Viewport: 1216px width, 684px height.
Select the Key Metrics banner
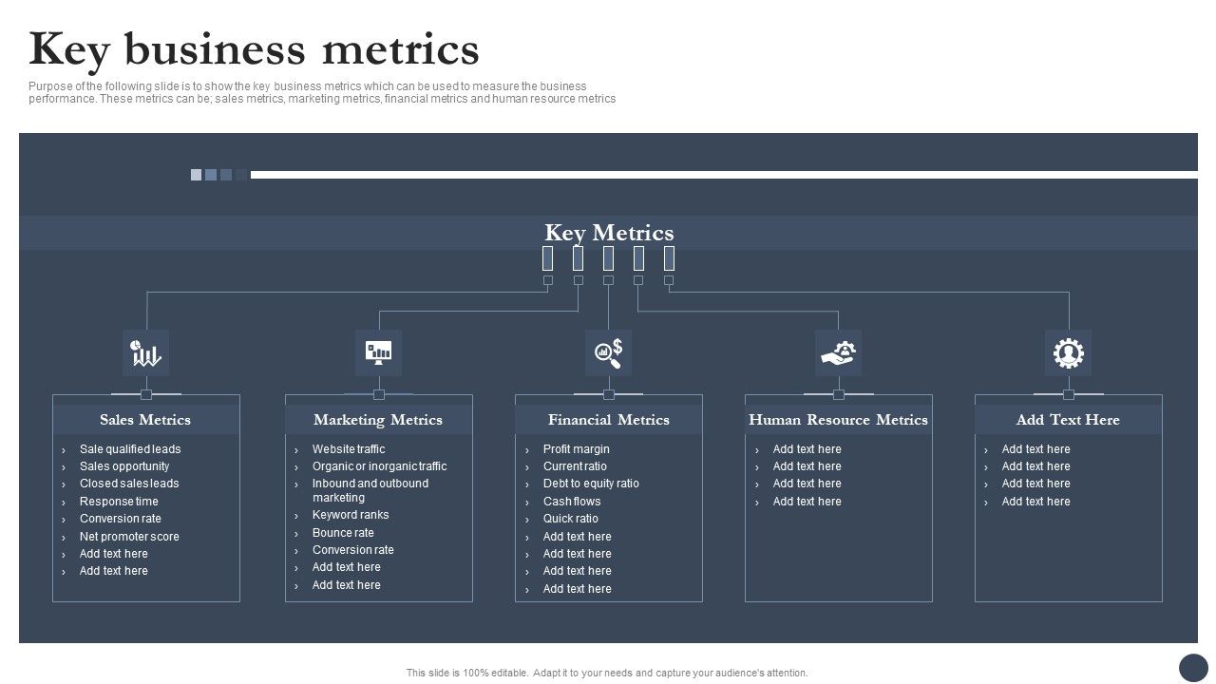(608, 232)
